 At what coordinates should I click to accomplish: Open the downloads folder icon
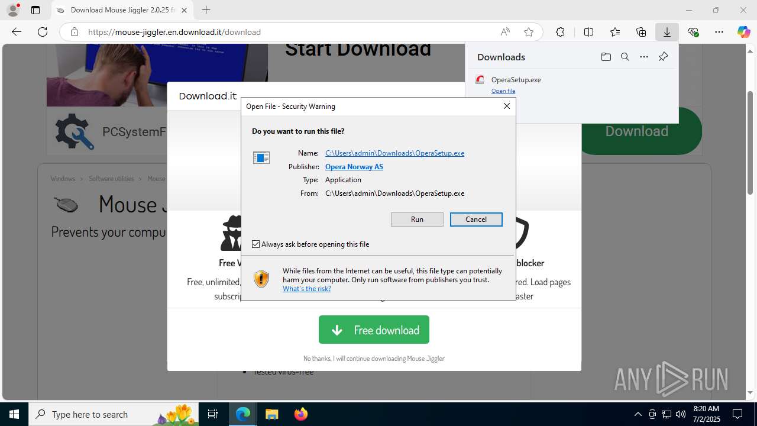(x=606, y=57)
